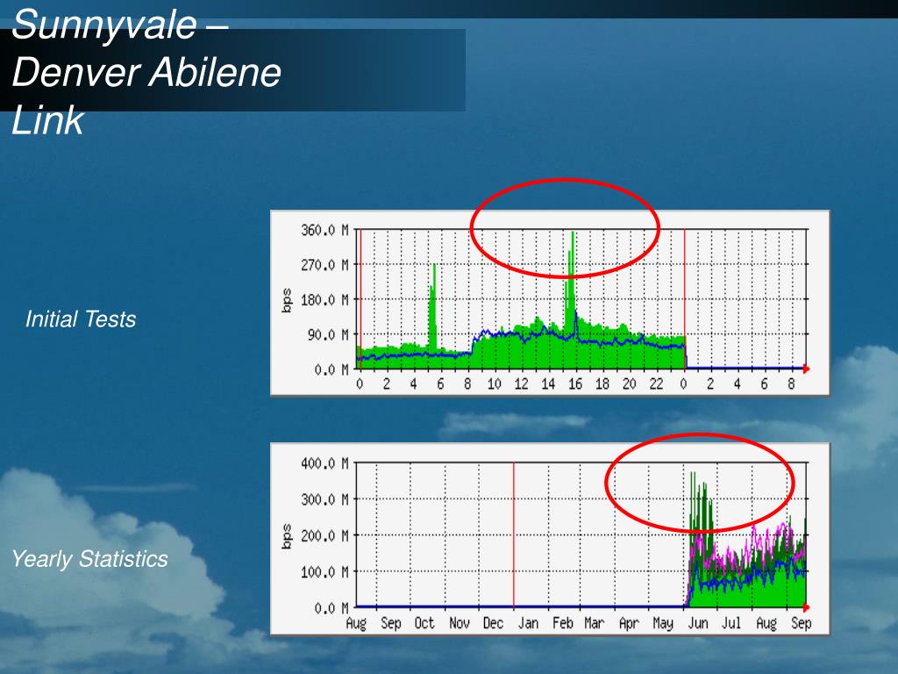Click the "100.0 M" axis value
This screenshot has width=898, height=674.
pos(324,572)
